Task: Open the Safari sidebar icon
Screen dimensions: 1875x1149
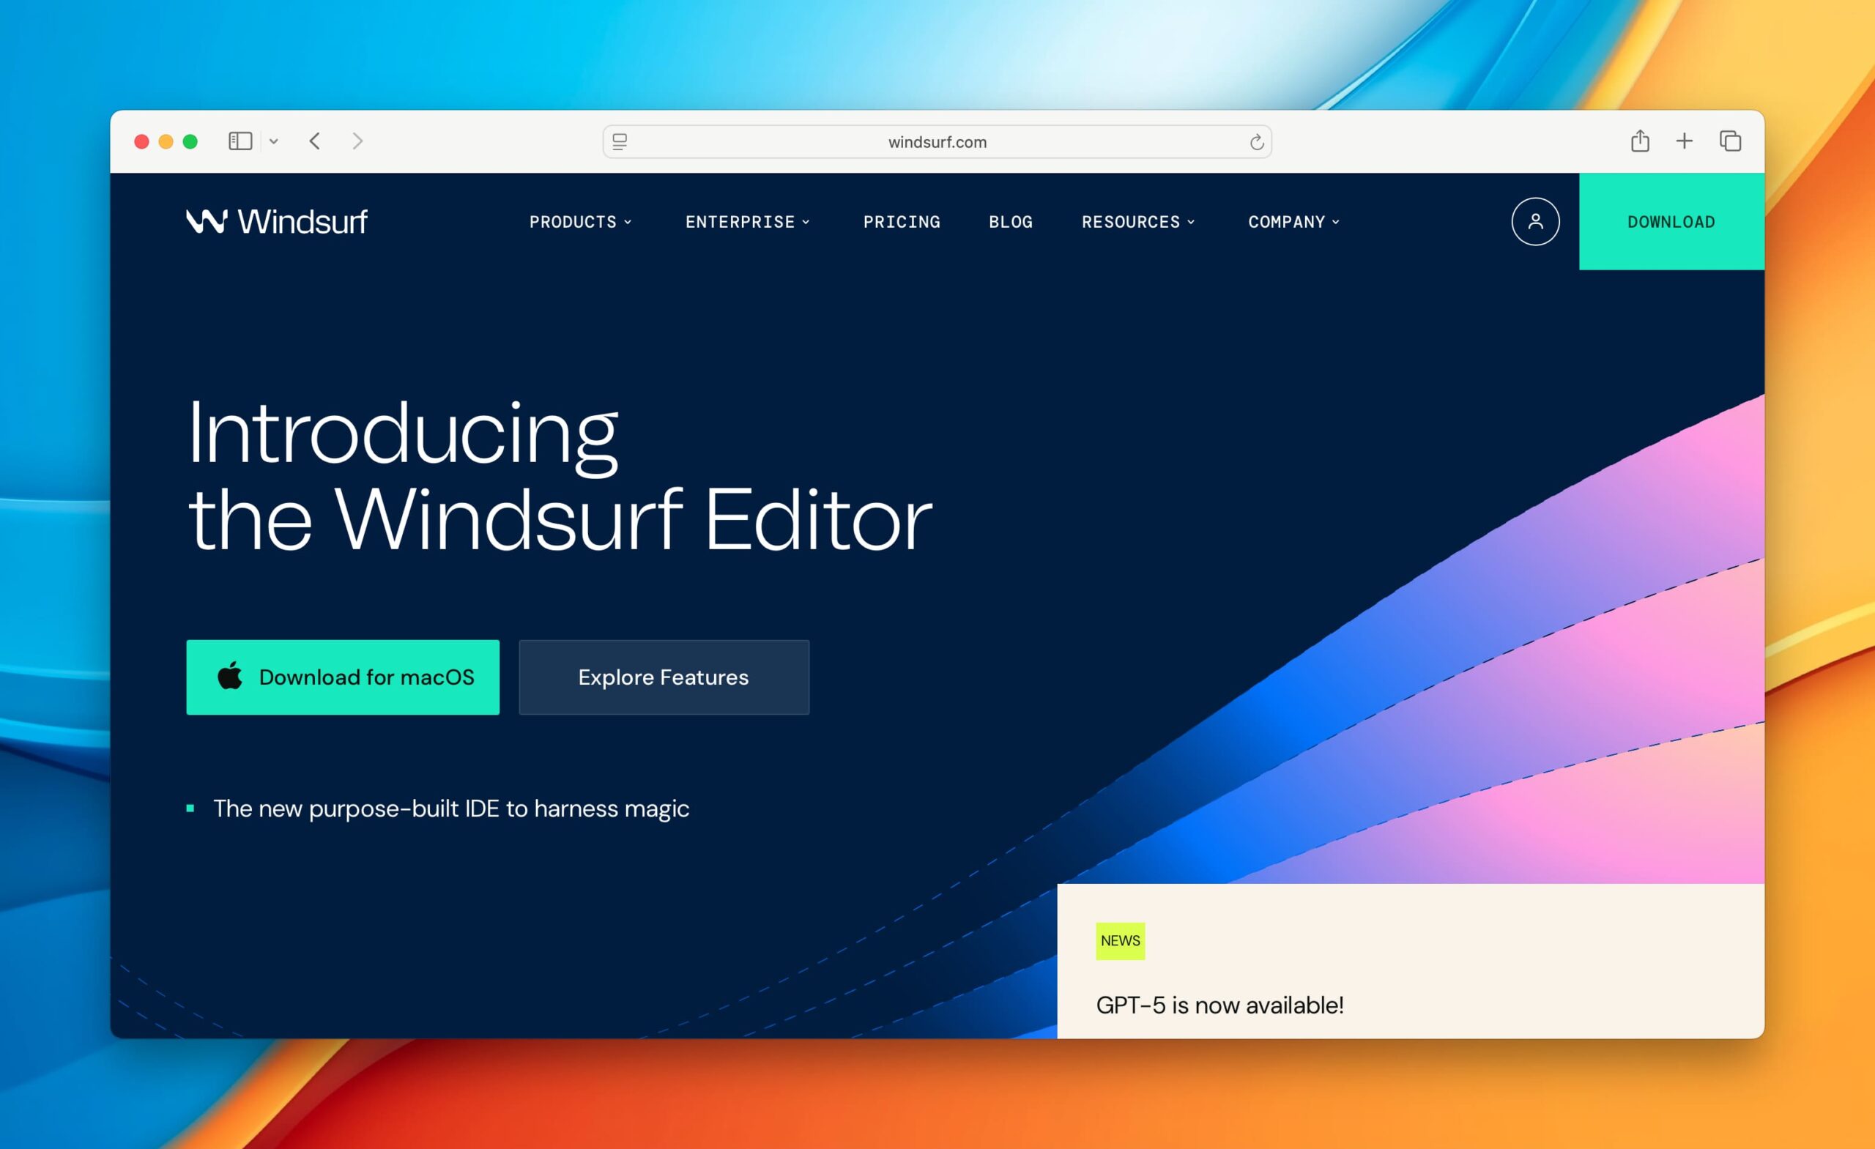Action: 240,141
